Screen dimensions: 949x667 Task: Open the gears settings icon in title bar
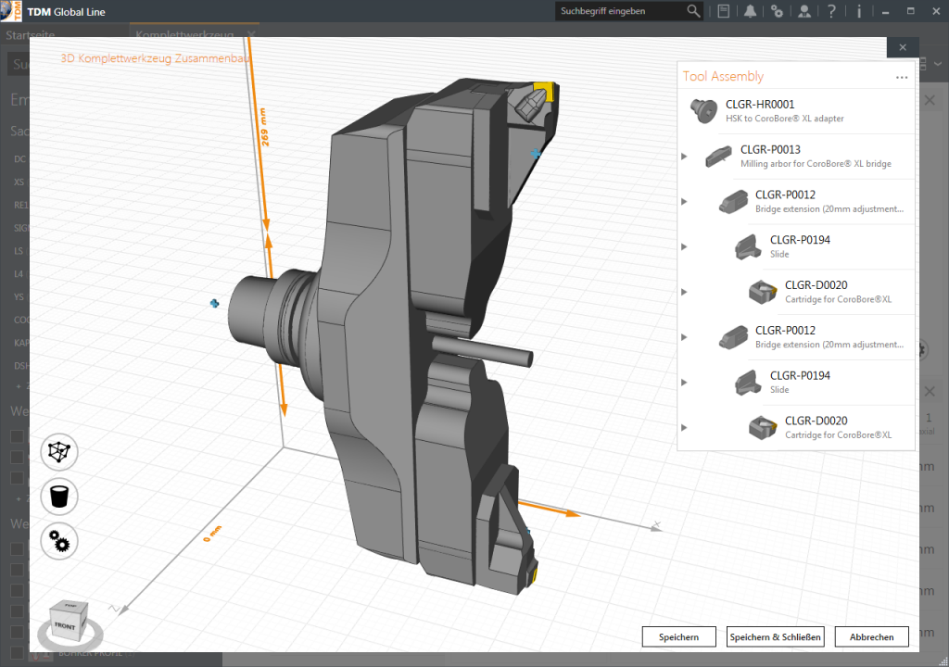coord(778,11)
